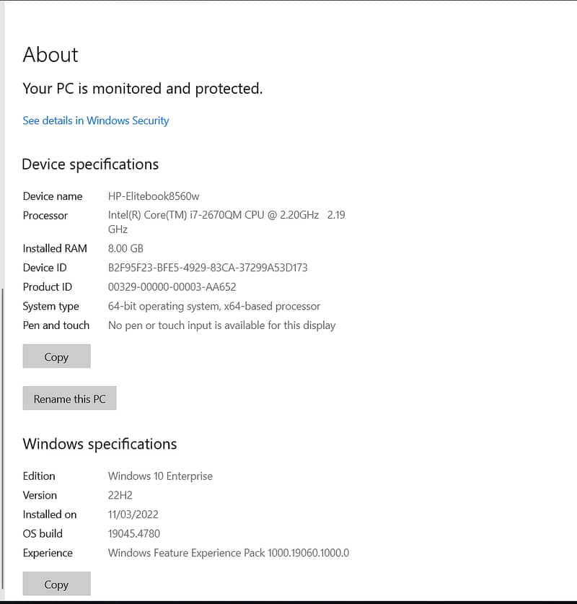Select the Windows specifications heading

(100, 444)
